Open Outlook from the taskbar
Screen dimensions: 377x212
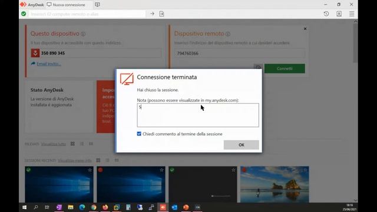tap(174, 207)
